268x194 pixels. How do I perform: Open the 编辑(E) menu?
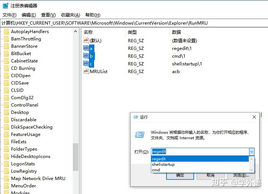point(29,15)
